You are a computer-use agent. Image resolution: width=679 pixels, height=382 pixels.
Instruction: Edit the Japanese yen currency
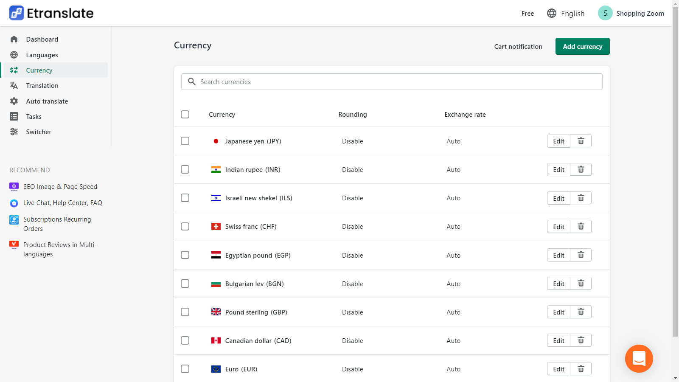(x=558, y=141)
